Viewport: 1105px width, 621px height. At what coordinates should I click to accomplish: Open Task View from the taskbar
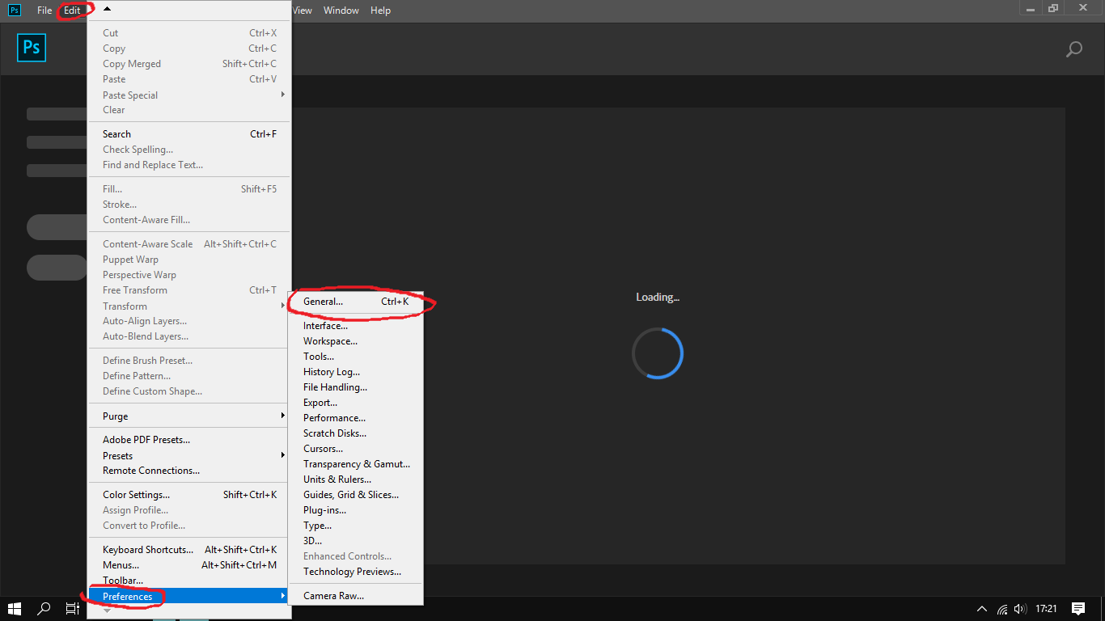coord(72,609)
